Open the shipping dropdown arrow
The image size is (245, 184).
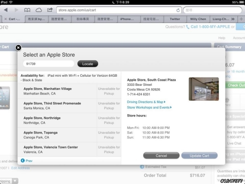(x=15, y=181)
